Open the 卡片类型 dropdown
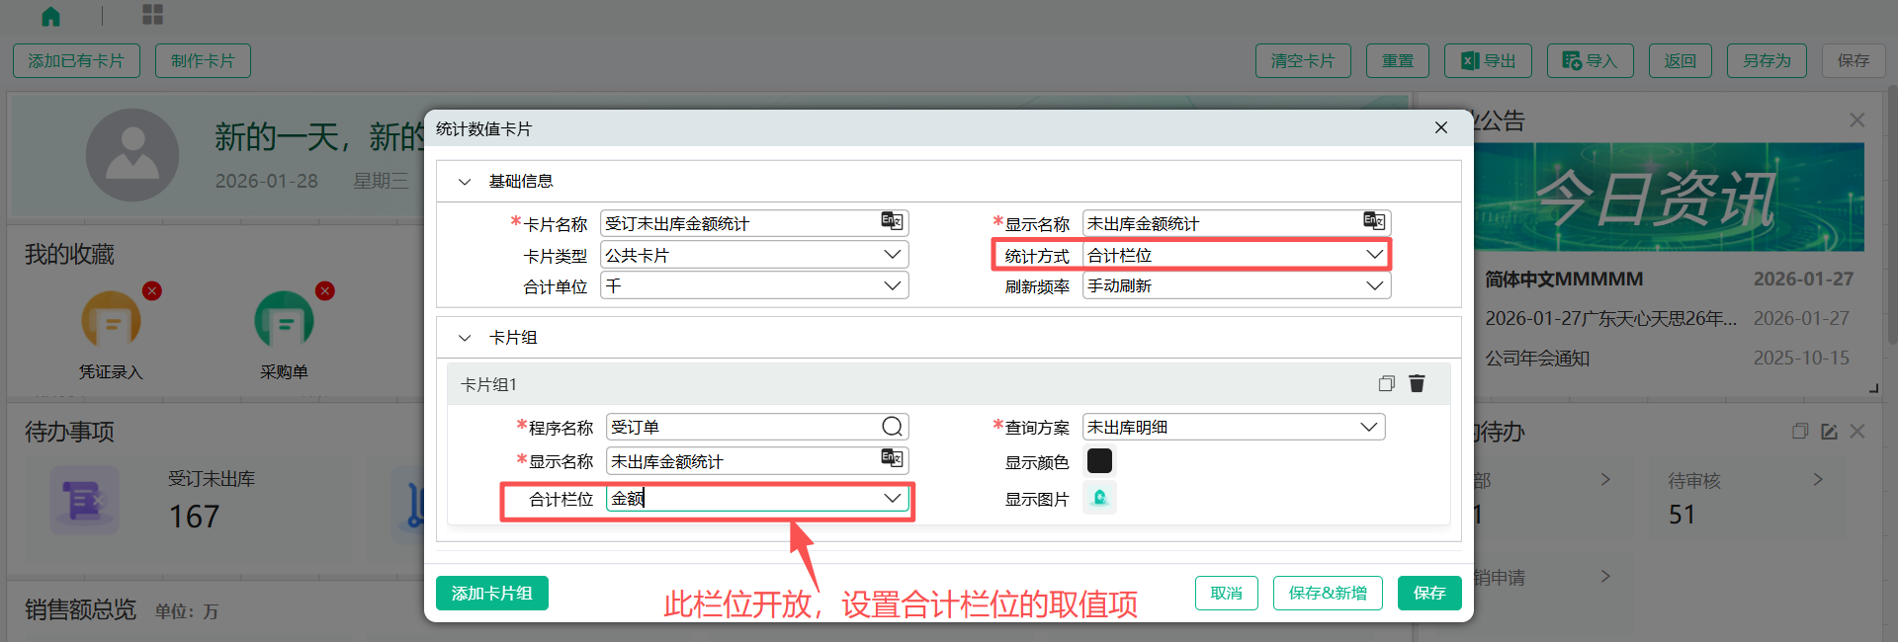Screen dimensions: 1898x642 pos(892,255)
